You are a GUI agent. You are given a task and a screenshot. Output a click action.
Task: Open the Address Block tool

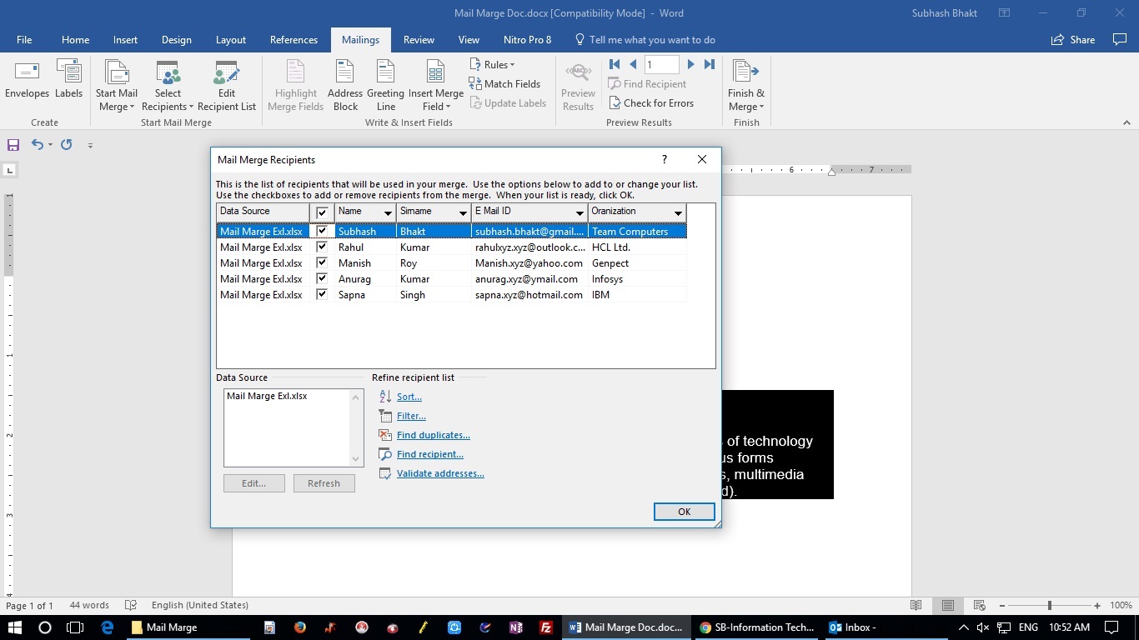(344, 84)
